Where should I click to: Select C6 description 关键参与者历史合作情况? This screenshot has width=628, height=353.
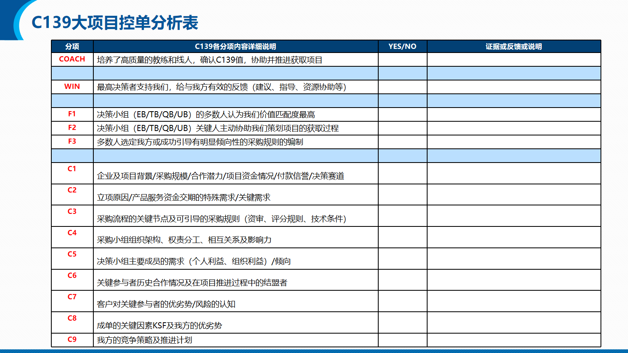click(x=192, y=283)
